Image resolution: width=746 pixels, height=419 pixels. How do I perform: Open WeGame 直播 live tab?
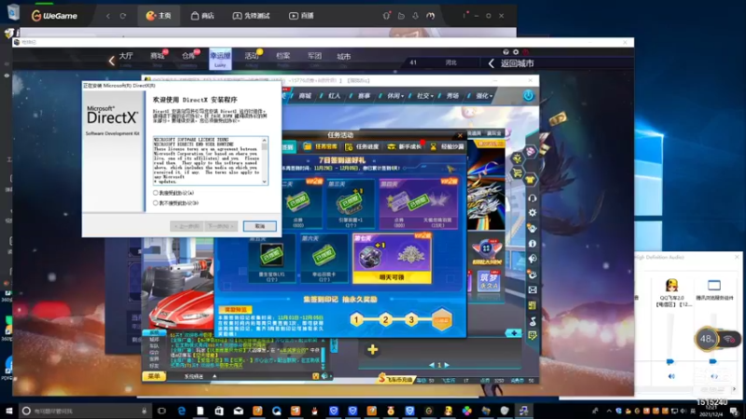click(x=301, y=16)
